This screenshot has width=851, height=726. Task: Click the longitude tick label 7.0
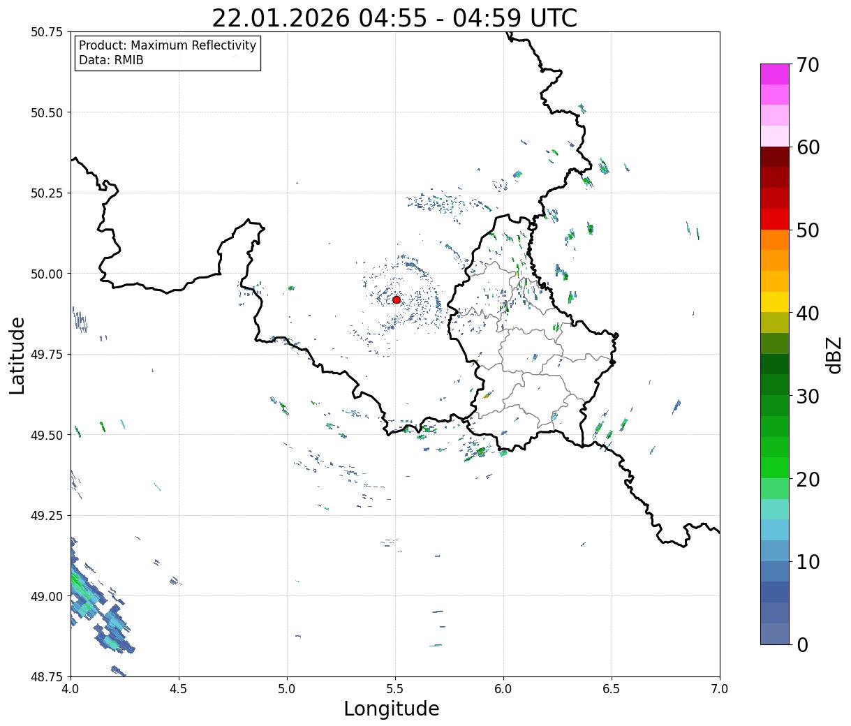(720, 689)
